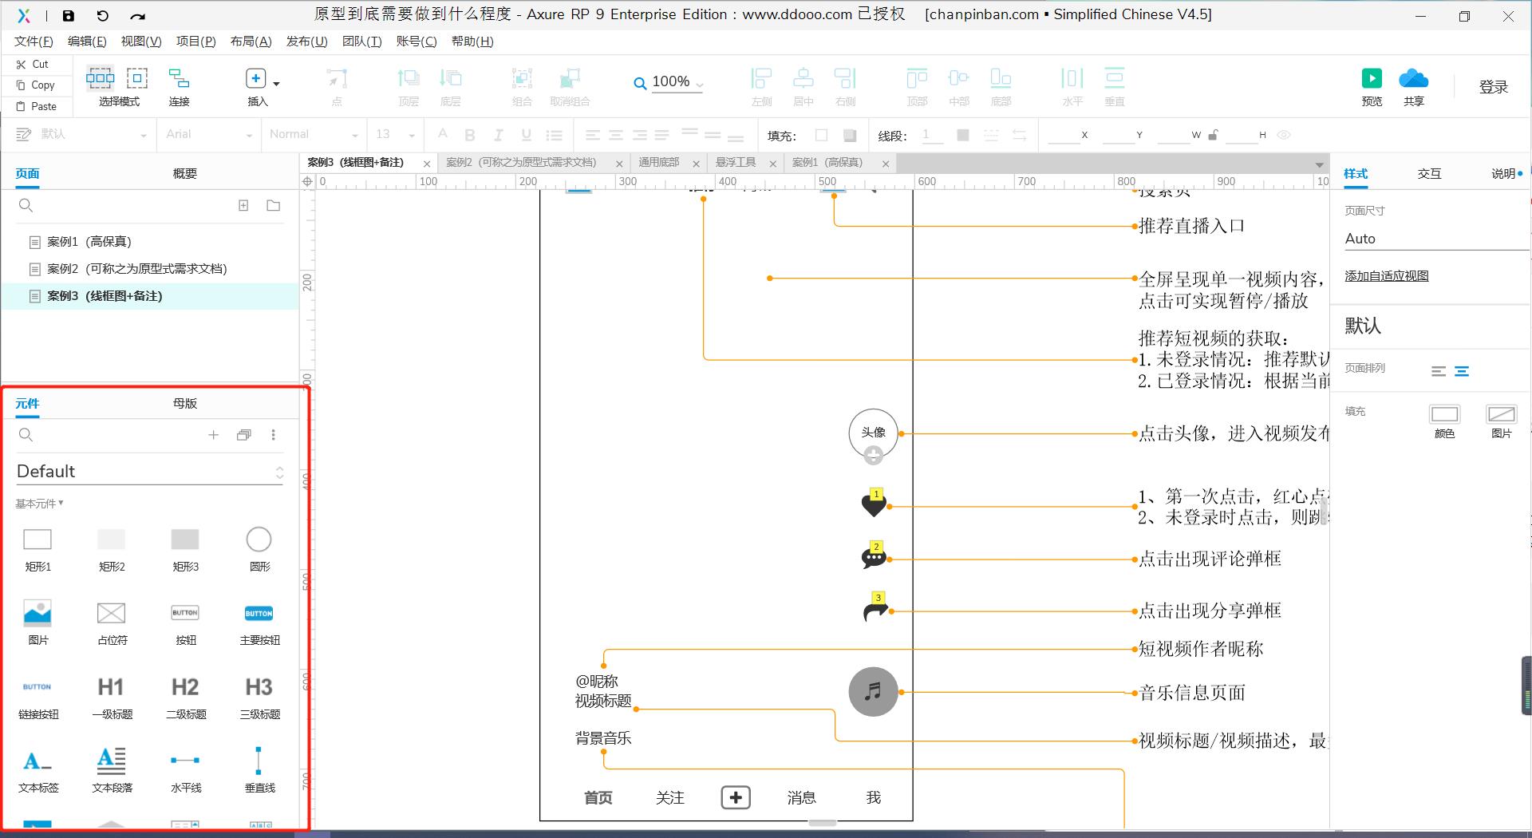
Task: Pick the 主要按钮 primary button widget
Action: pos(259,623)
